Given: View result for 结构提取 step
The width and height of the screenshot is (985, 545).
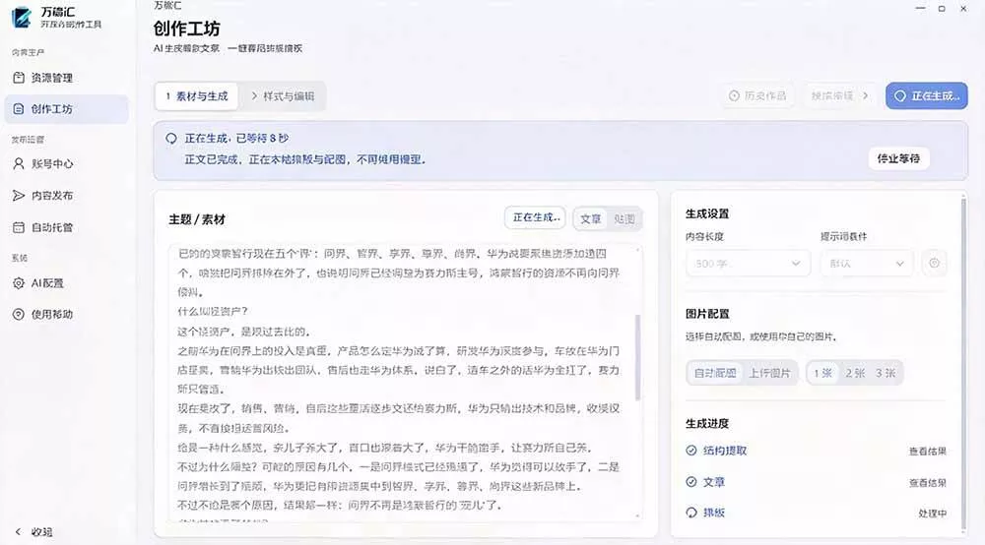Looking at the screenshot, I should pos(927,451).
